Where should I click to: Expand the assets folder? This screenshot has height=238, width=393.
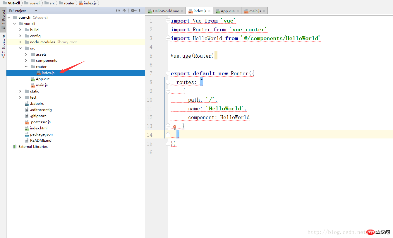coord(26,54)
